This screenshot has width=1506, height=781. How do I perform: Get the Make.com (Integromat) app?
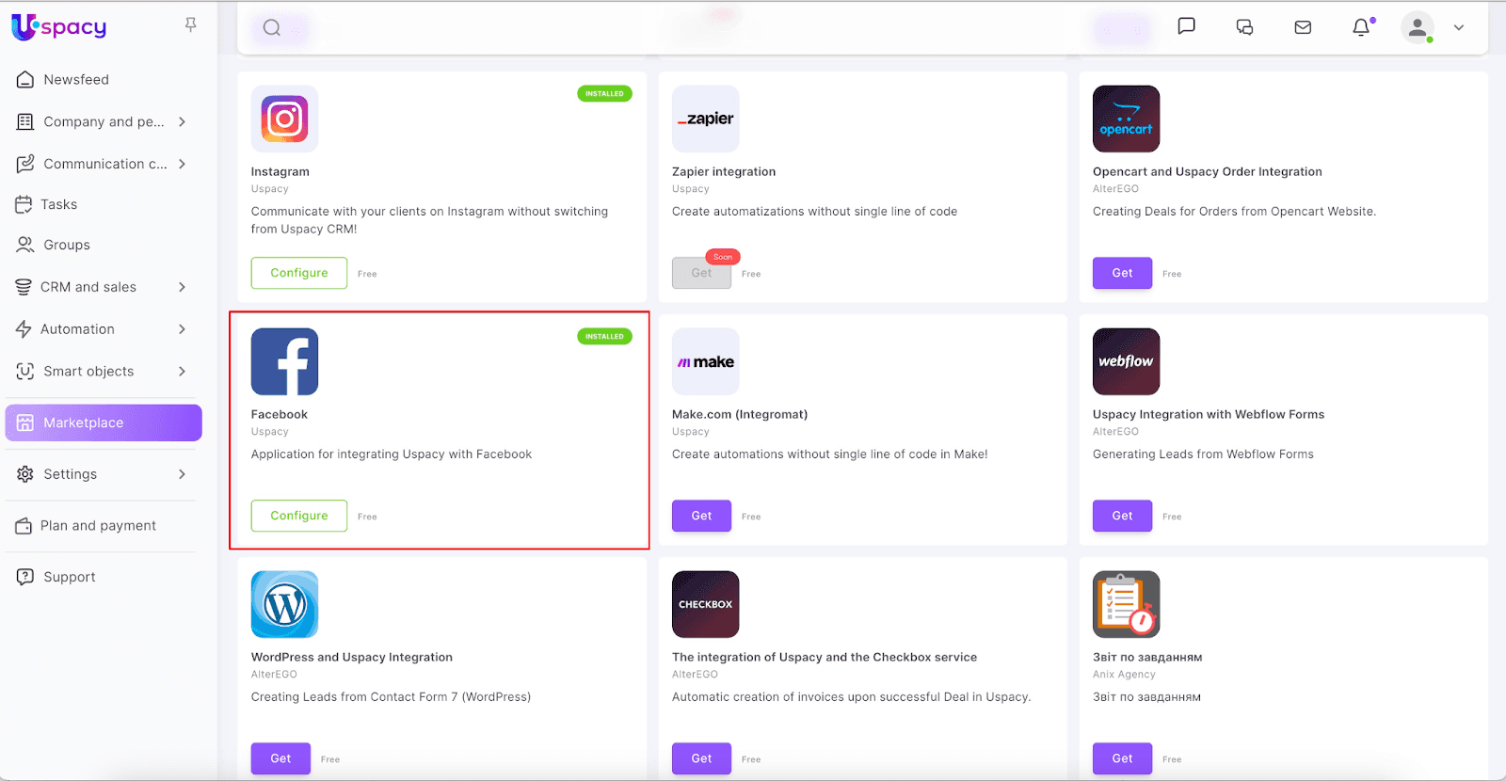coord(701,516)
